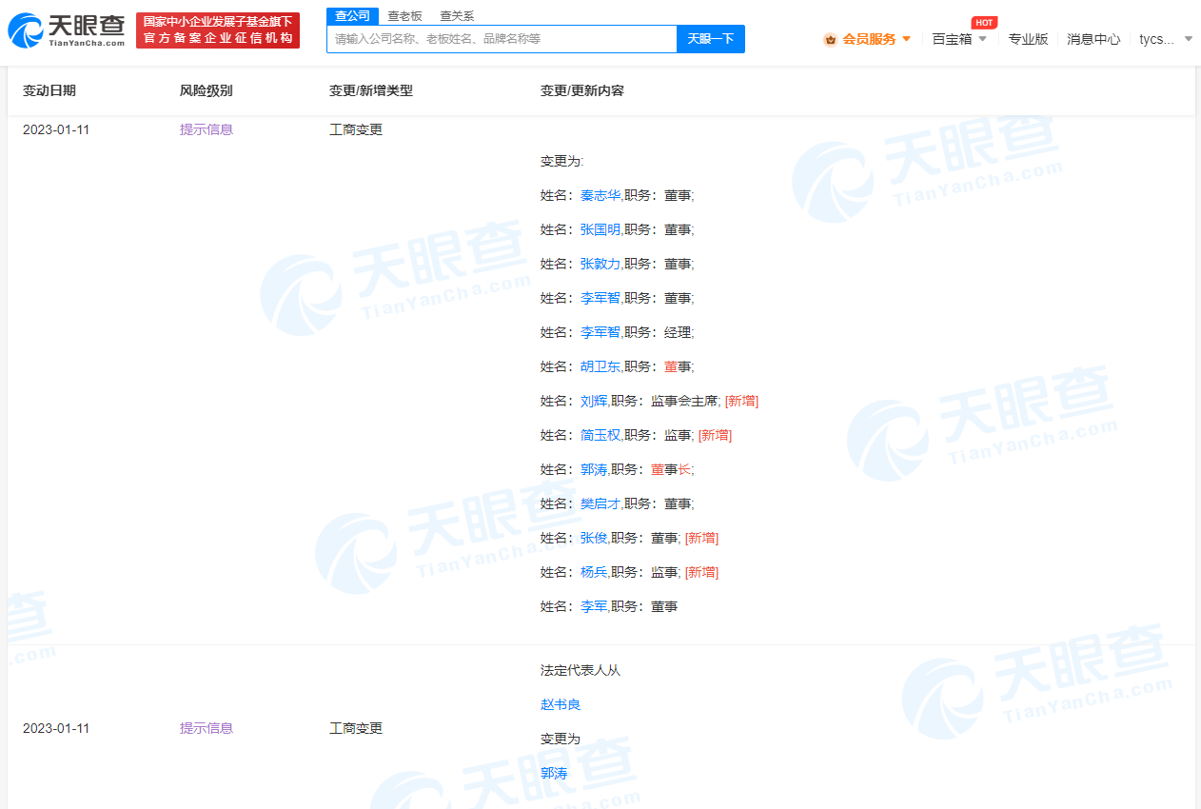Switch to the 查关系 tab
Viewport: 1201px width, 809px height.
(x=457, y=16)
